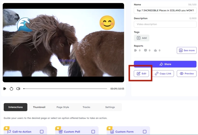198x135 pixels.
Task: Click the plays count icon in Reports
Action: click(x=135, y=50)
